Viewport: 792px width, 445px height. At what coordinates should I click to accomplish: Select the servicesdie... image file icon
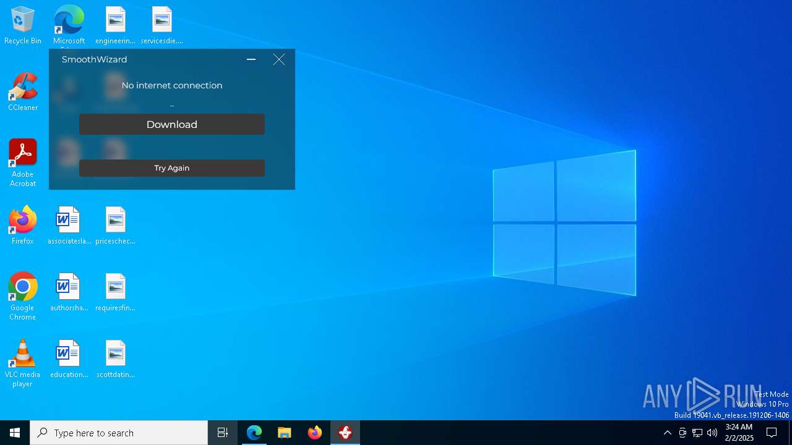(162, 26)
